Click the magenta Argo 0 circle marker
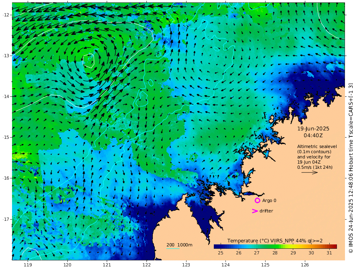353x272 pixels. pos(257,200)
